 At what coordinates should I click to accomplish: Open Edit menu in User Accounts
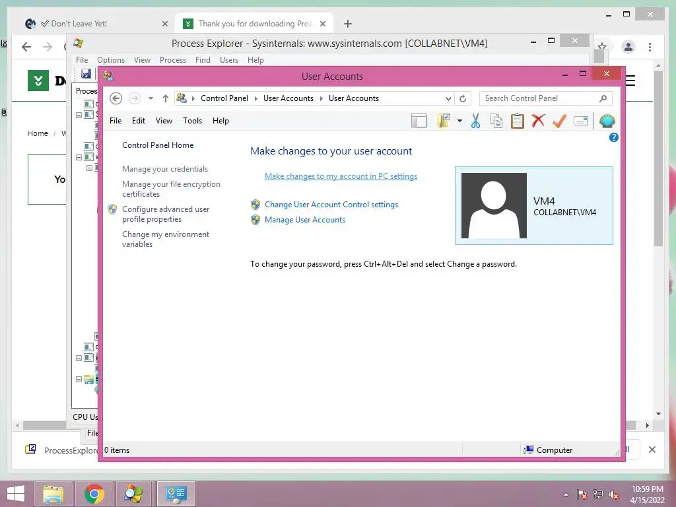pyautogui.click(x=139, y=121)
